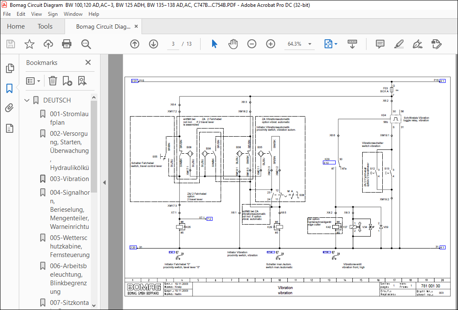Viewport: 458px width, 310px height.
Task: Click the find bookmark icon
Action: click(x=83, y=81)
